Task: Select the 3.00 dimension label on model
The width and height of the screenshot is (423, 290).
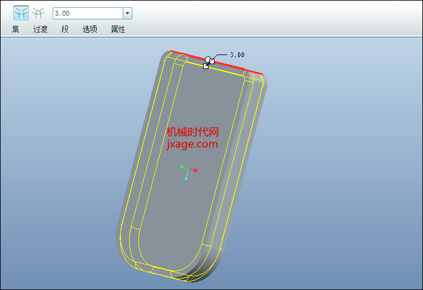Action: click(237, 55)
